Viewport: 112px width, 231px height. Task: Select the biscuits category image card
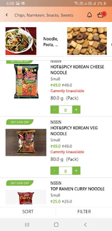coord(87,41)
